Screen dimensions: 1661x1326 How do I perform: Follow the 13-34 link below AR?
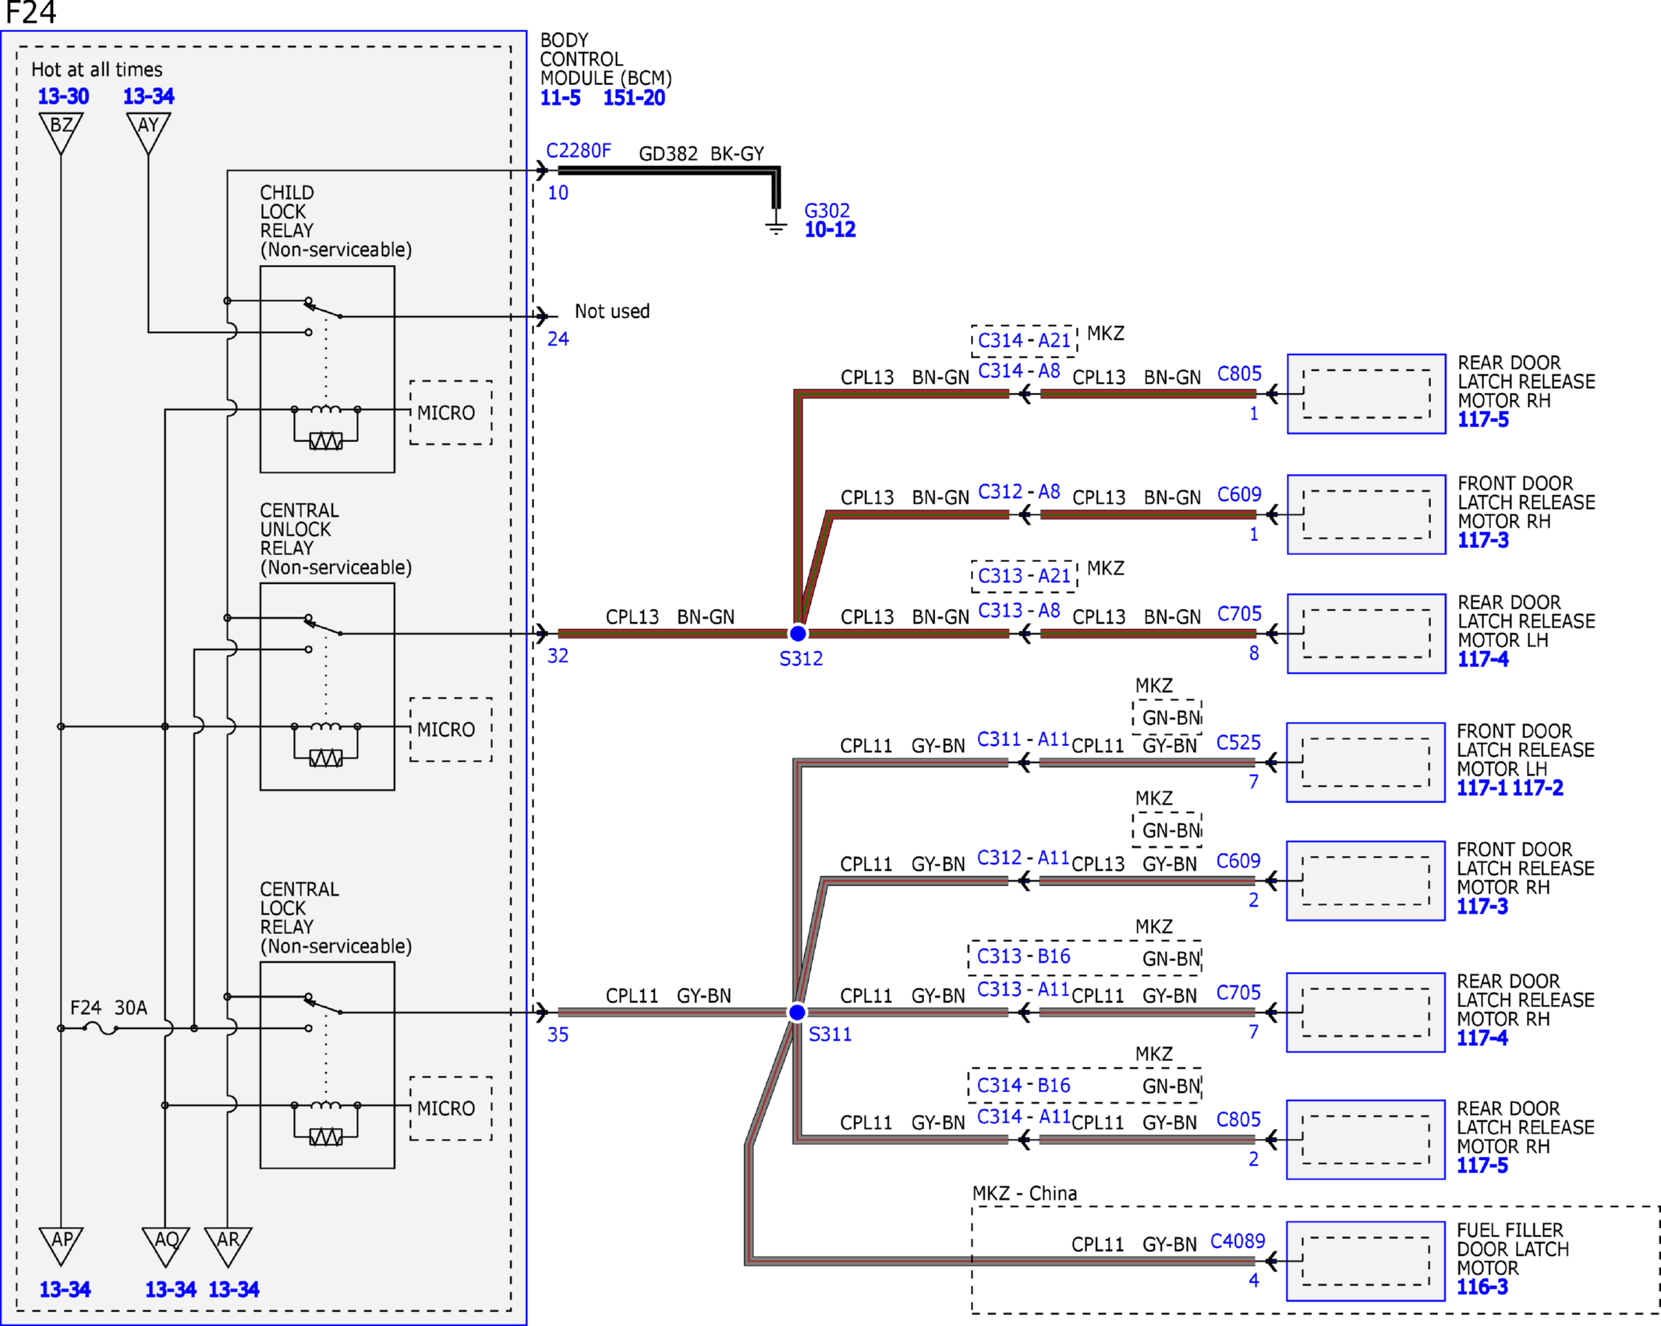233,1289
